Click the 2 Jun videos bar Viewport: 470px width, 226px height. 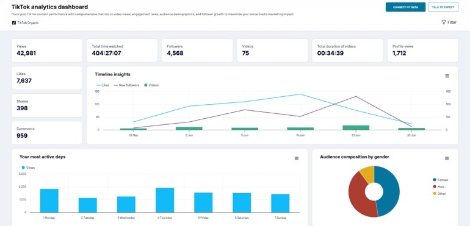coord(189,129)
